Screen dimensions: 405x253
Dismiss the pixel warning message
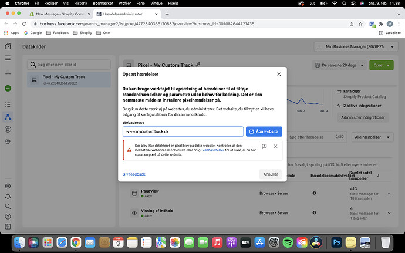276,146
